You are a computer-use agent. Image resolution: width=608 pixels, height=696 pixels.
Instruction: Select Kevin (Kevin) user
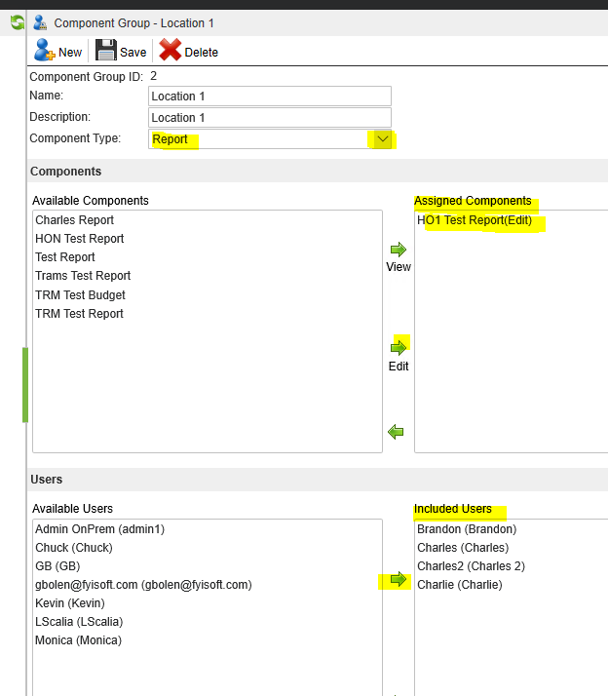click(70, 603)
